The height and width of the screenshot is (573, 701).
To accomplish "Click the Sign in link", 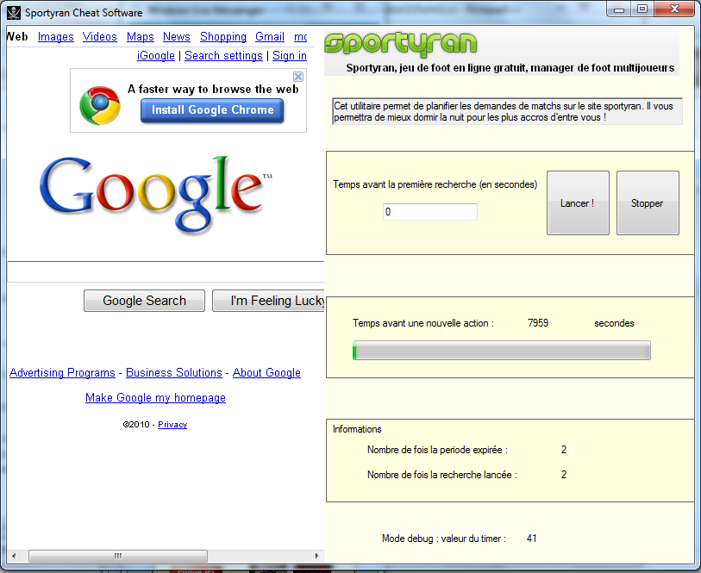I will [x=289, y=55].
